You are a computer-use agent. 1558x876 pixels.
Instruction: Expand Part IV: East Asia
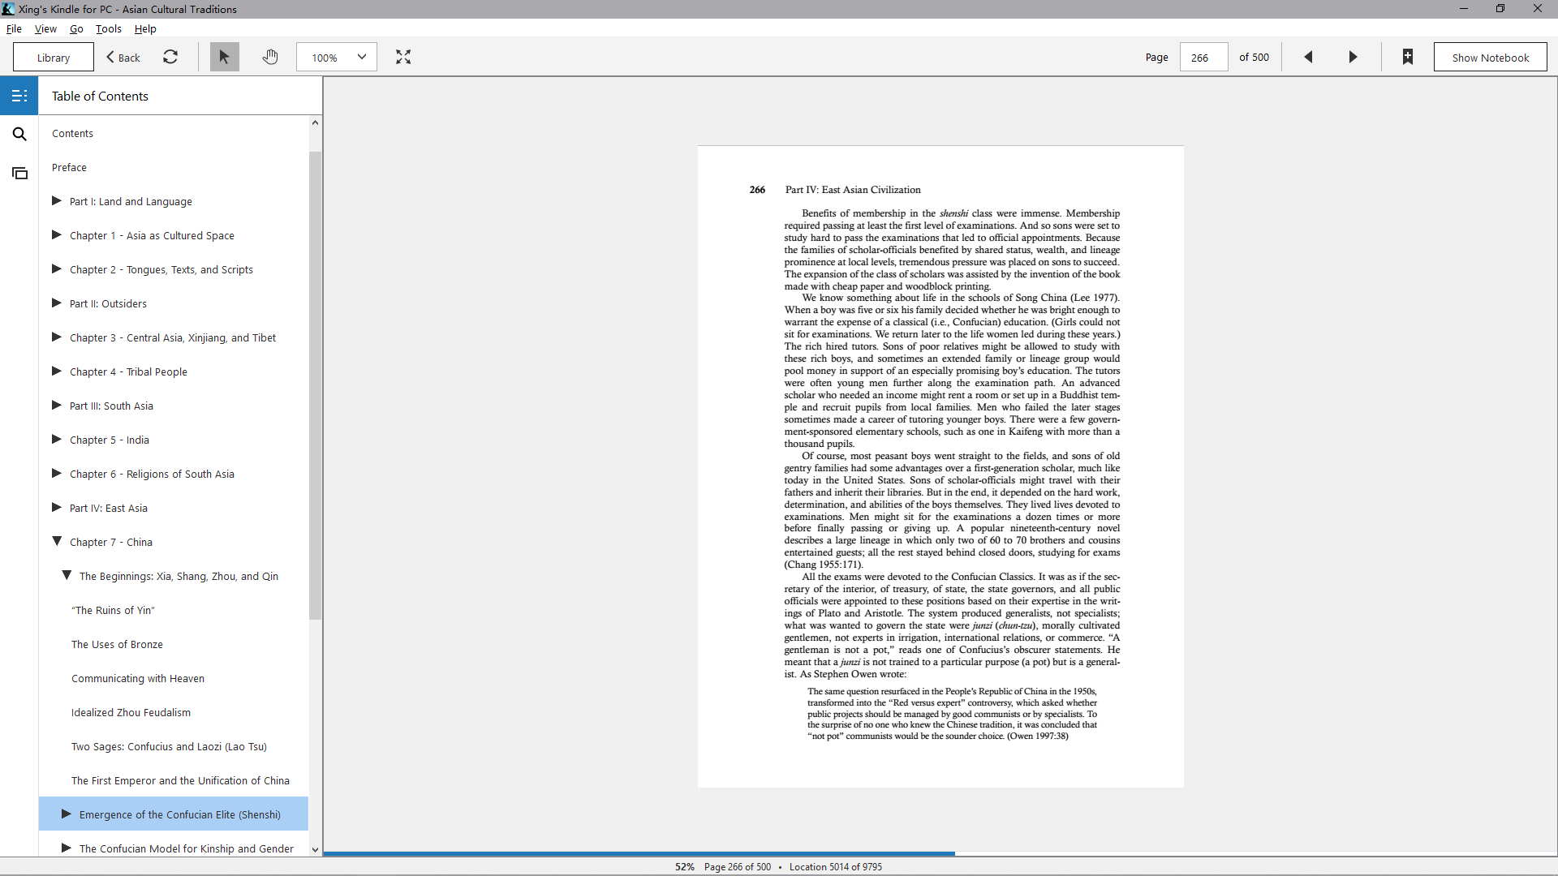(57, 508)
